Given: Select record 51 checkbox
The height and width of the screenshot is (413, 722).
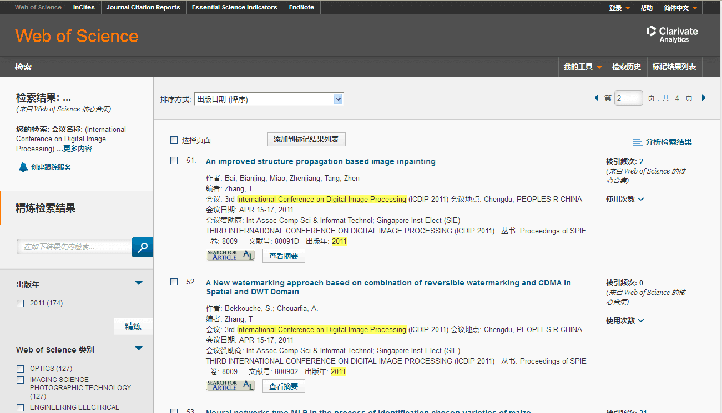Looking at the screenshot, I should (174, 161).
